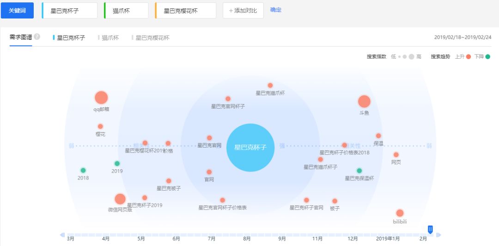Image resolution: width=499 pixels, height=246 pixels.
Task: Click the 关键词 blue button
Action: pyautogui.click(x=17, y=11)
